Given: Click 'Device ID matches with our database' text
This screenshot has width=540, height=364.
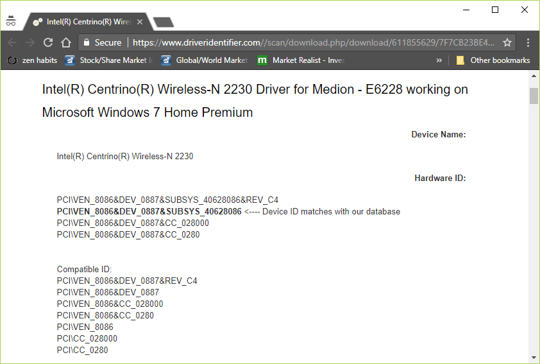Looking at the screenshot, I should (x=331, y=212).
